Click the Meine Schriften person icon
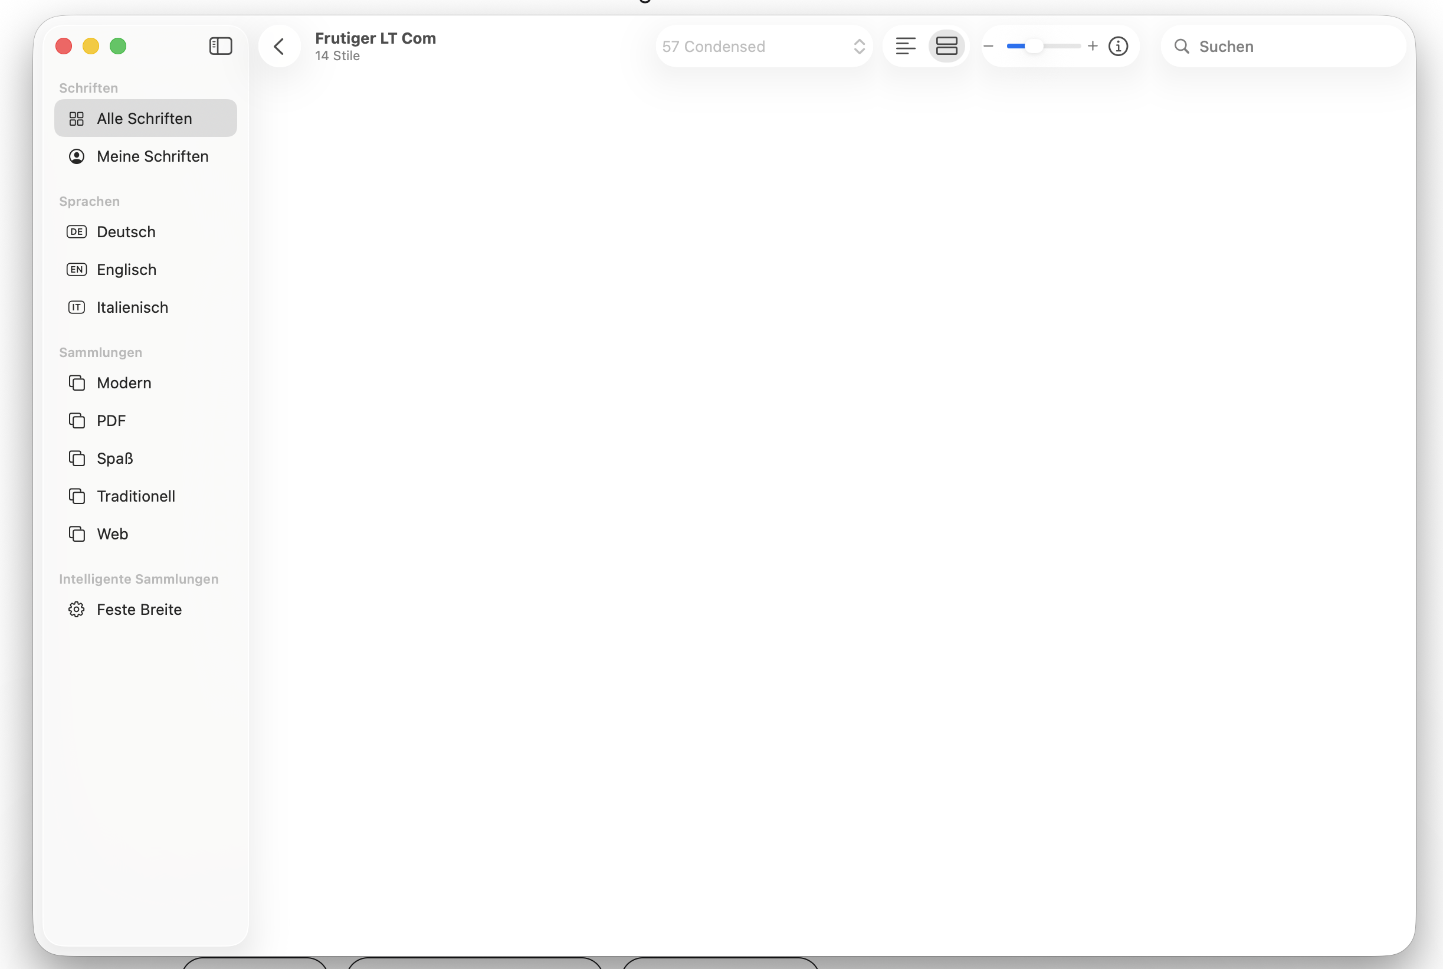The height and width of the screenshot is (969, 1443). [x=77, y=156]
